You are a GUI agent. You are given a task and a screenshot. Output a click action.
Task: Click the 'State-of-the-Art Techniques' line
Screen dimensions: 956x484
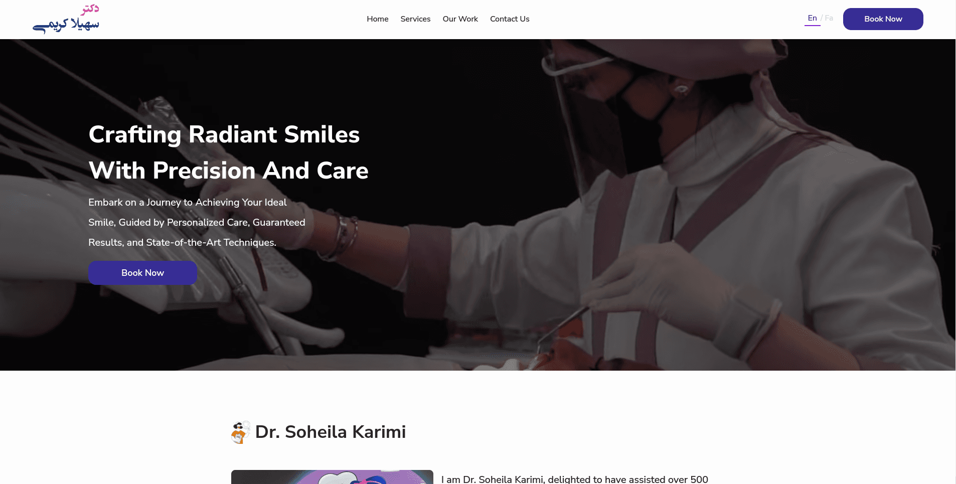(182, 242)
